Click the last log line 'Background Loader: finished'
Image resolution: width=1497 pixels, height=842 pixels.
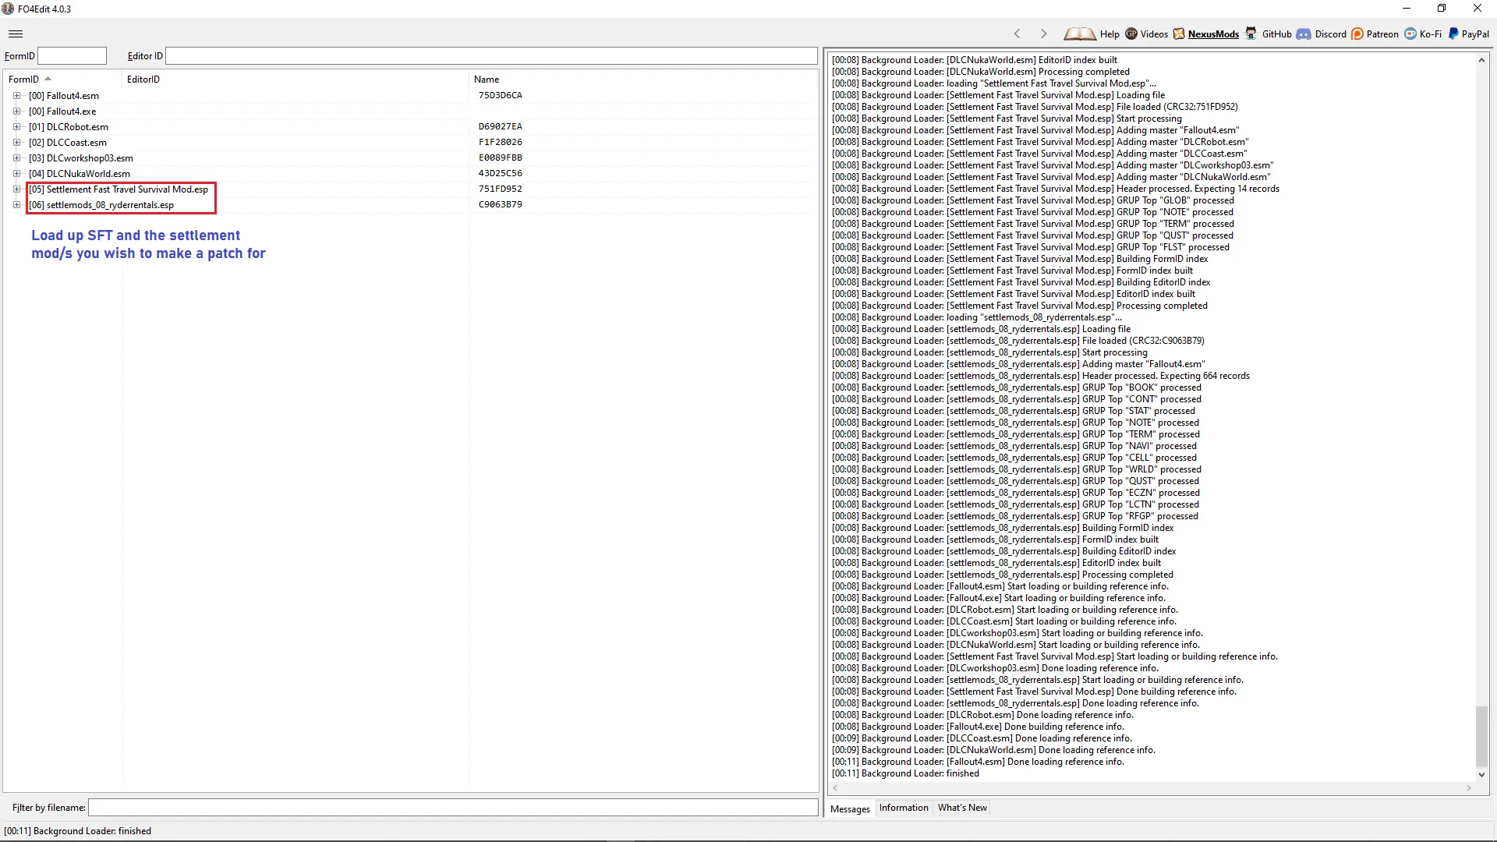tap(905, 773)
